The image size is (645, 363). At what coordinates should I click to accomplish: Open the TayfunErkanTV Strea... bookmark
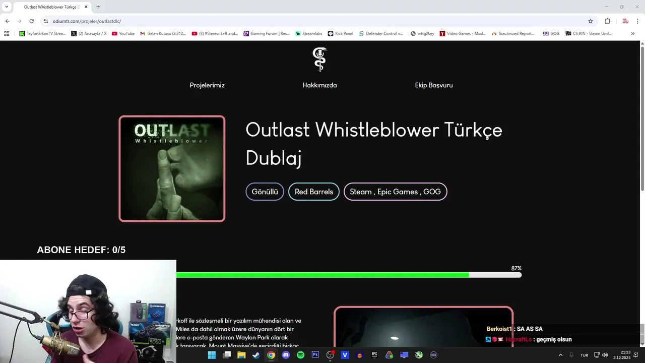(x=43, y=34)
